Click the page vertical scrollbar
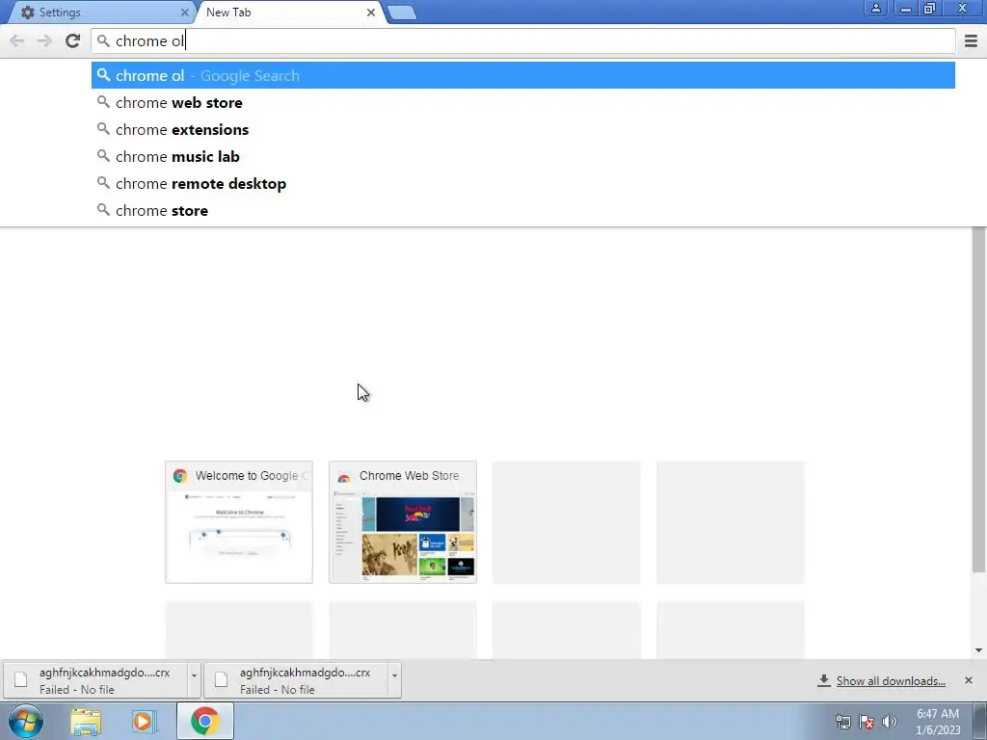The height and width of the screenshot is (740, 987). click(x=979, y=400)
